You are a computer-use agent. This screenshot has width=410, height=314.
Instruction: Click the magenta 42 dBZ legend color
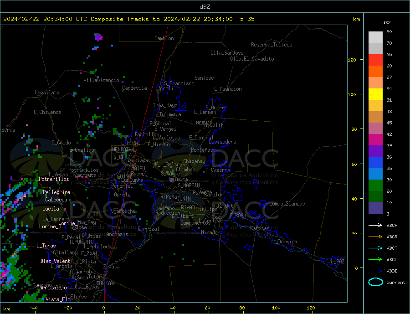[375, 140]
